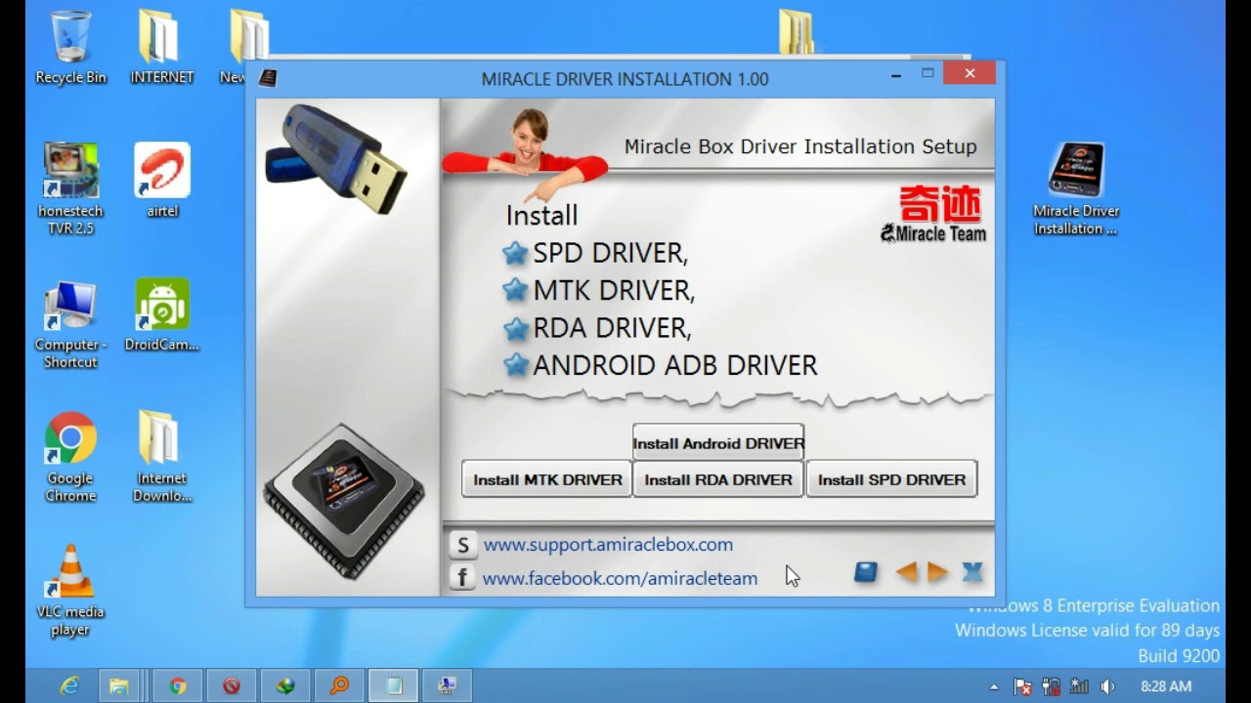Open the www.facebook.com/amiracleteam link

click(620, 578)
